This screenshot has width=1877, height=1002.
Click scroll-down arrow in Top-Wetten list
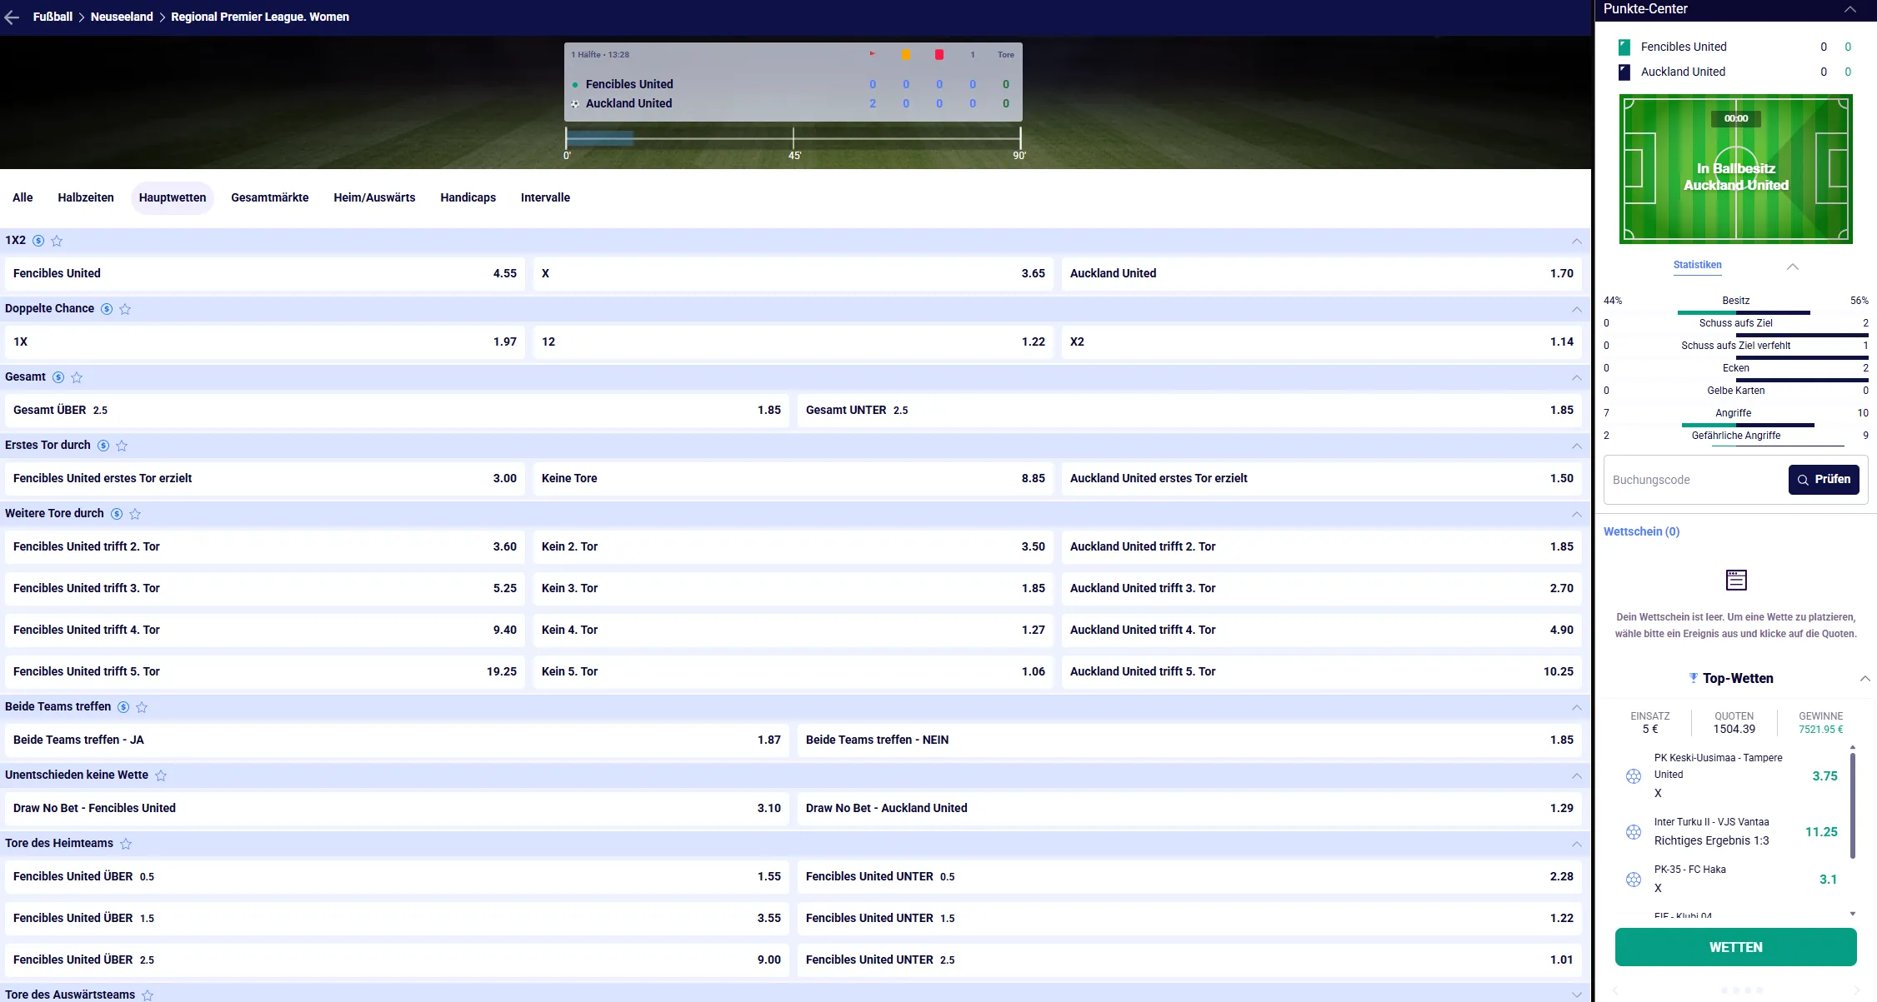point(1853,914)
